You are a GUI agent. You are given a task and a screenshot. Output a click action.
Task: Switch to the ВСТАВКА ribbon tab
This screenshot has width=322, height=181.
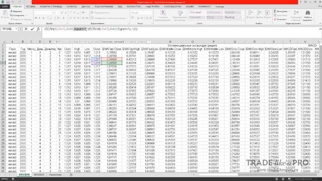(31, 7)
